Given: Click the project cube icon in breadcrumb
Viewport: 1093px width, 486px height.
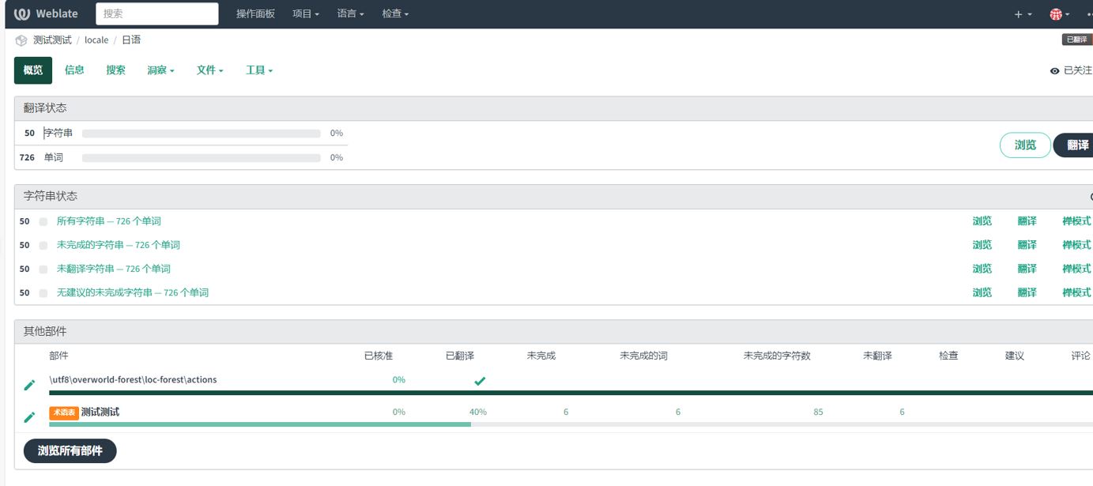Looking at the screenshot, I should coord(21,40).
